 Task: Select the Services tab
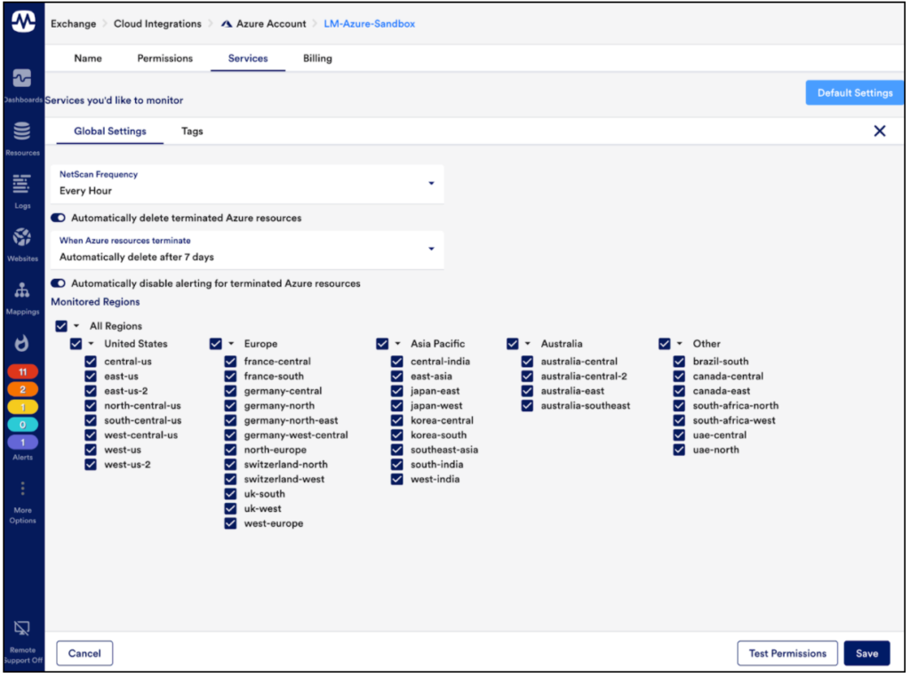[x=248, y=59]
